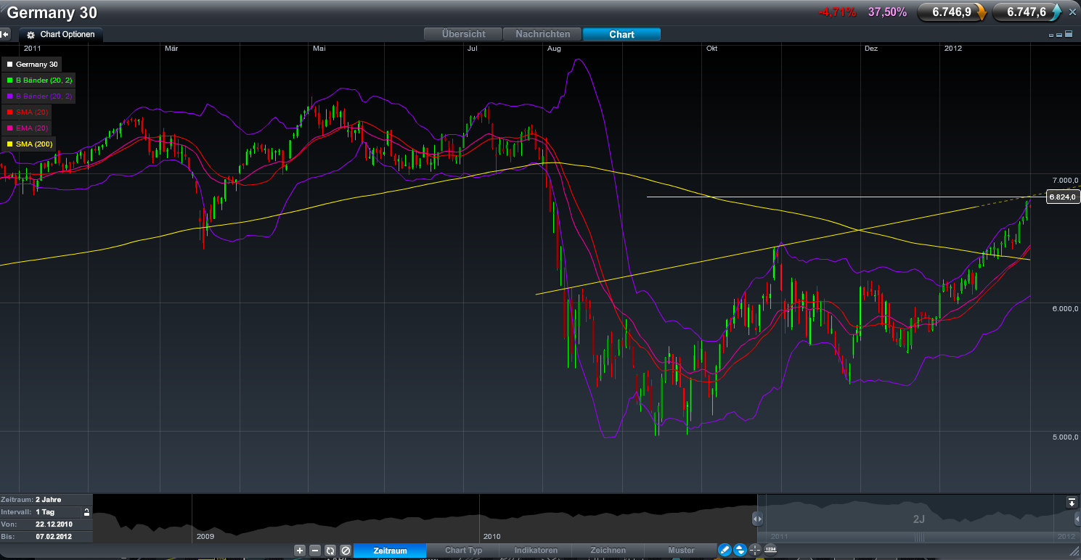Click the download arrow icon above overview strip

(1072, 502)
